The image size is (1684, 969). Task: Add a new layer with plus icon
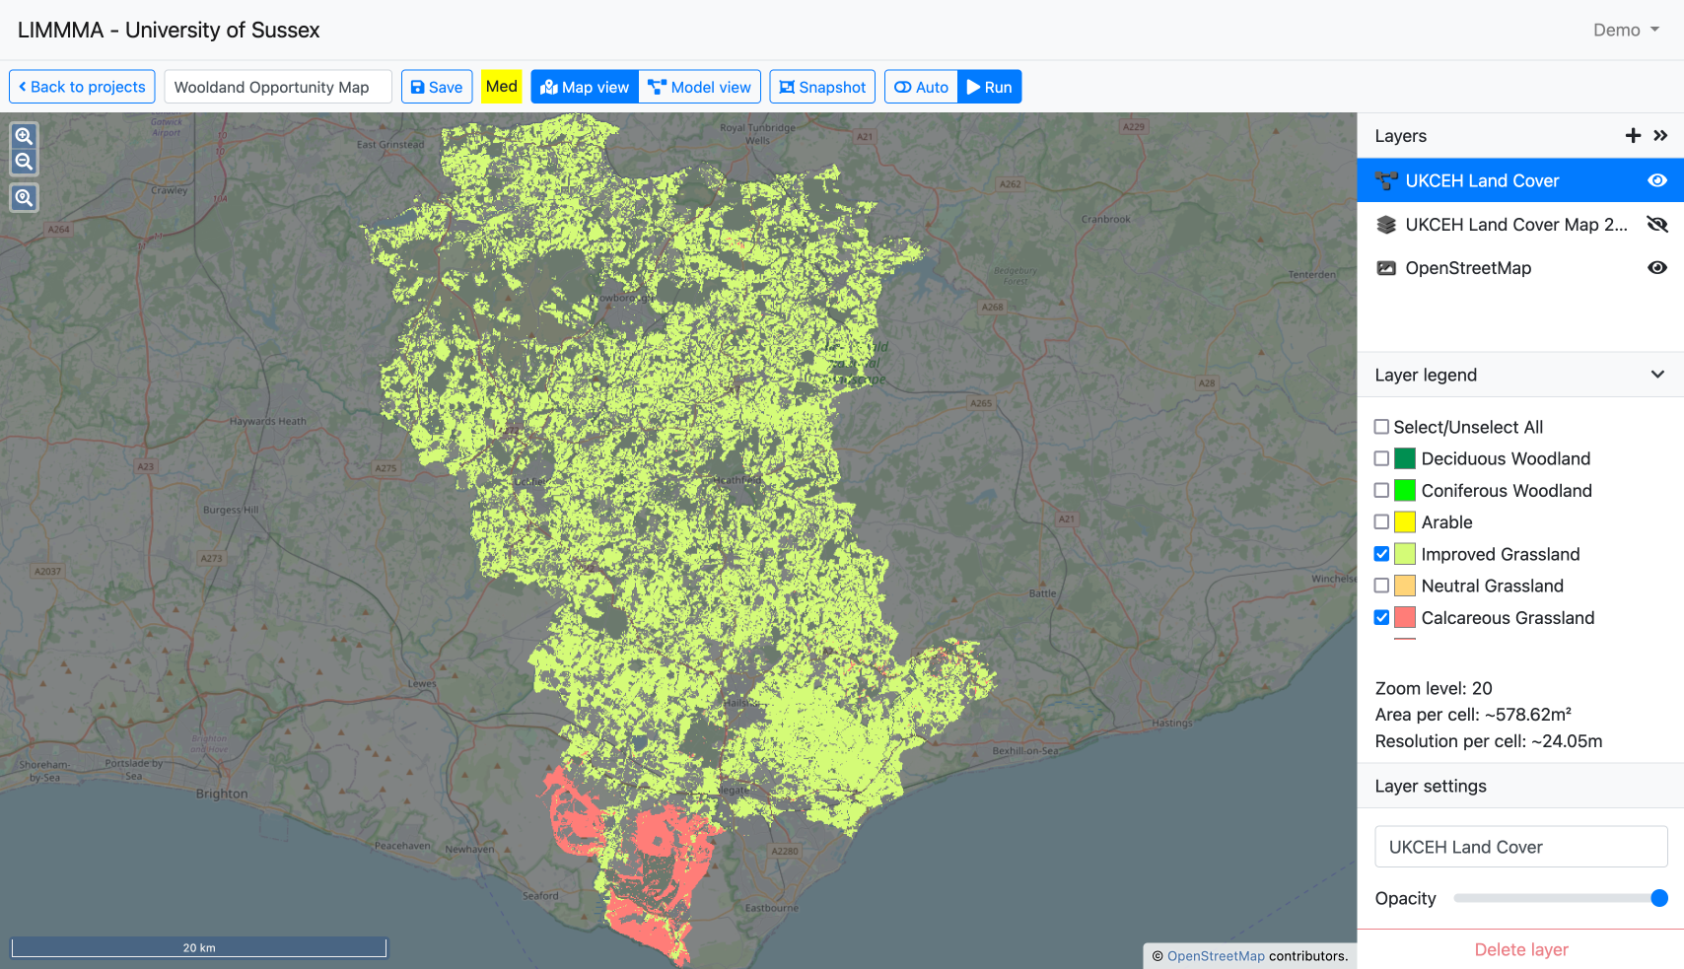pyautogui.click(x=1633, y=136)
